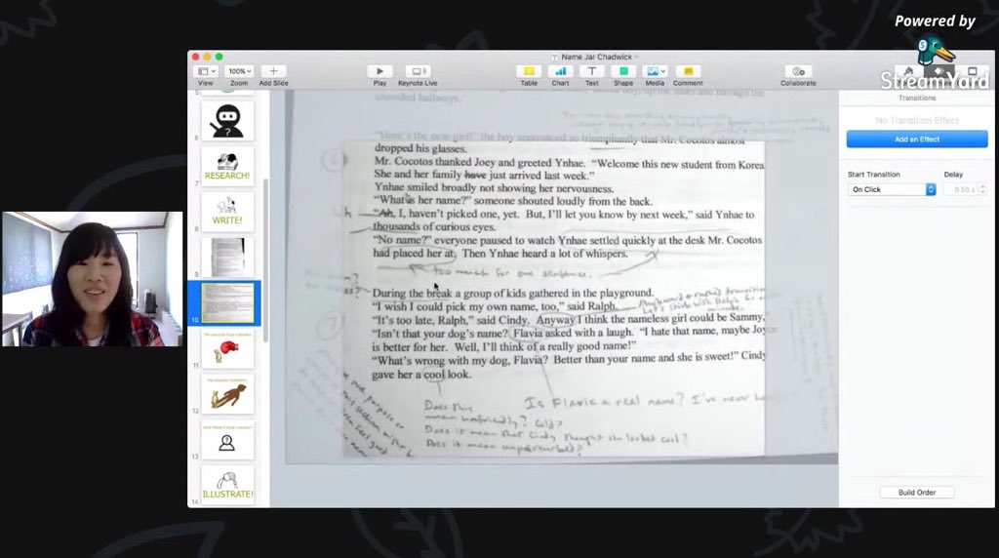Viewport: 999px width, 558px height.
Task: Open the Document inspector icon
Action: (x=973, y=71)
